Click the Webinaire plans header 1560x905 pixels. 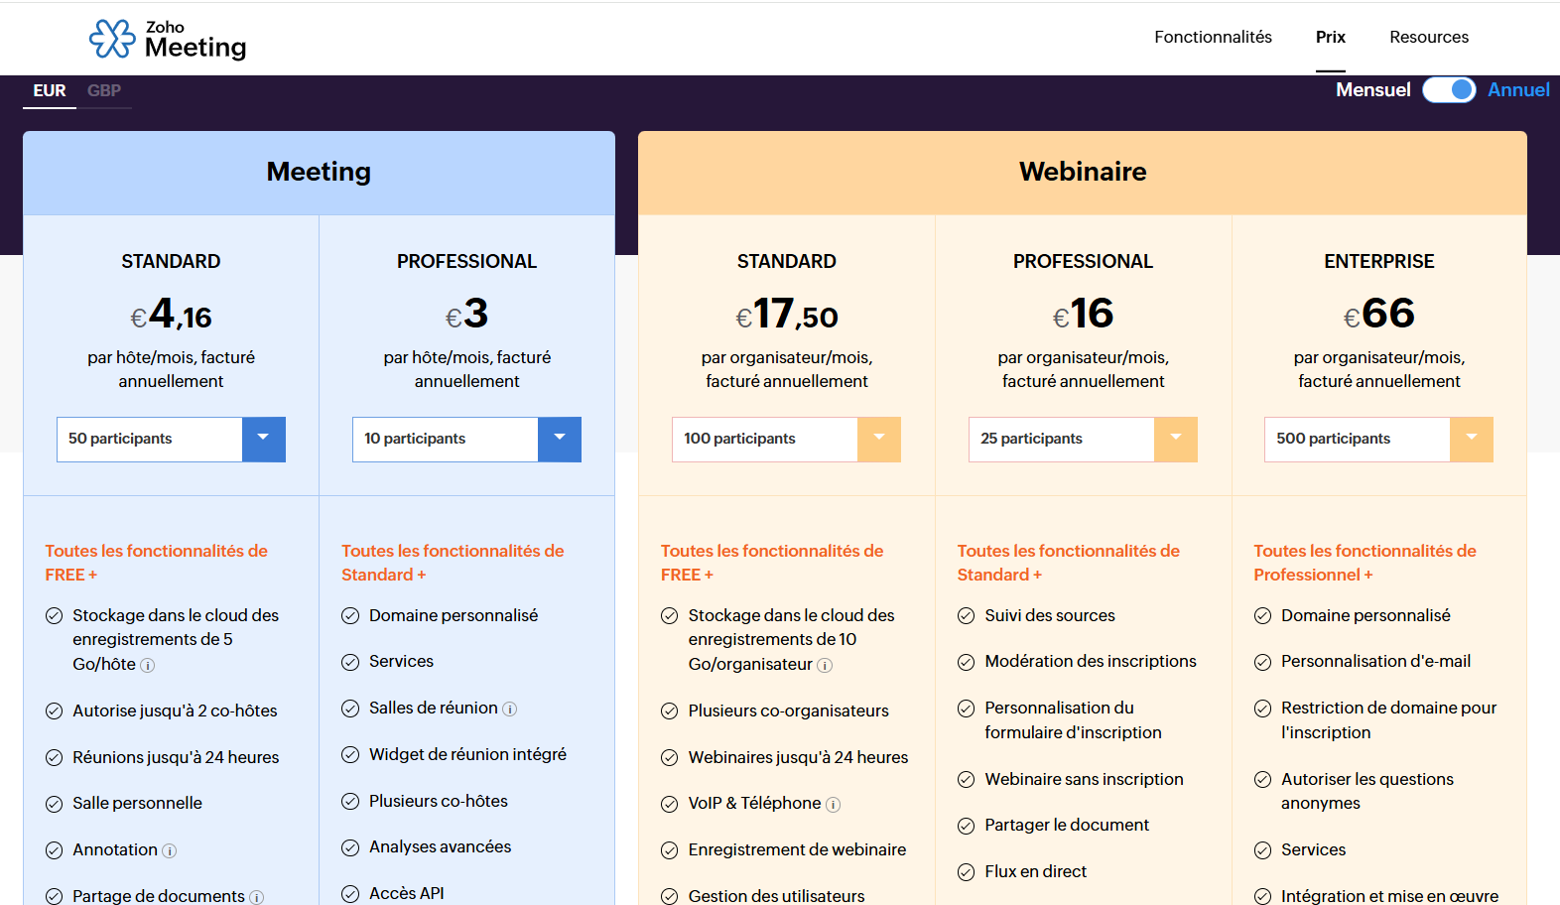point(1083,173)
